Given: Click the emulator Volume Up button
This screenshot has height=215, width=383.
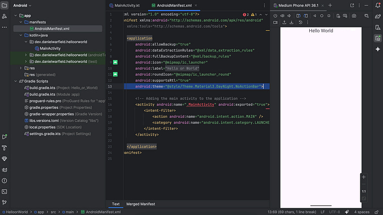Looking at the screenshot, I should click(282, 16).
